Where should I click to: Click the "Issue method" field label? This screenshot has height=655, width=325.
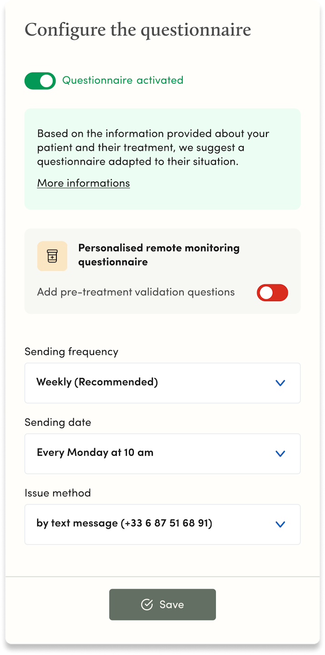point(58,493)
